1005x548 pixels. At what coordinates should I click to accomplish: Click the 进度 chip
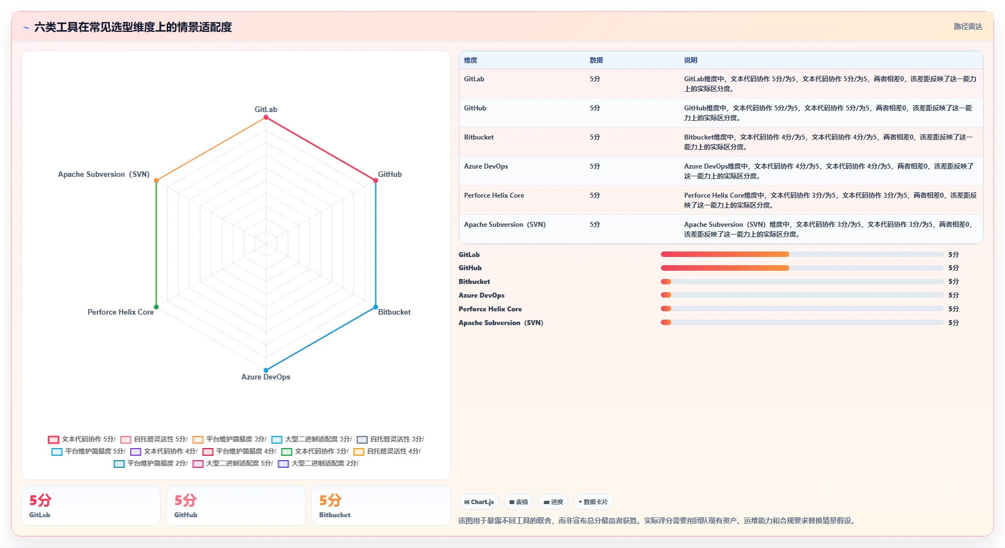tap(553, 502)
